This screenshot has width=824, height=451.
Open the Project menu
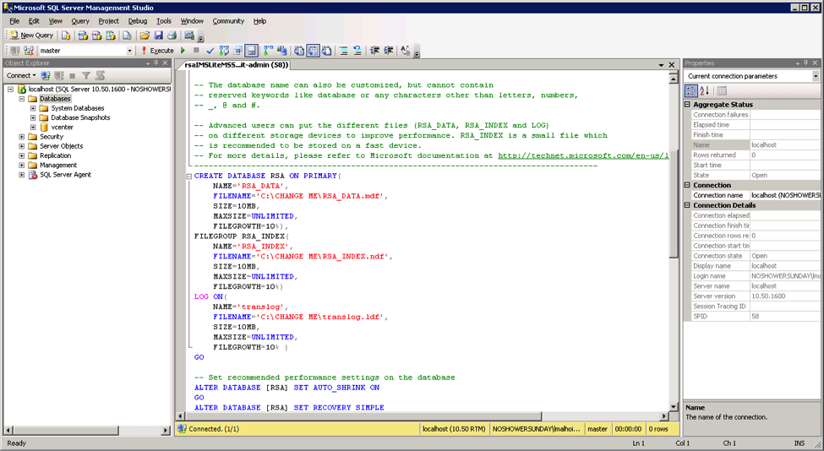pos(108,21)
